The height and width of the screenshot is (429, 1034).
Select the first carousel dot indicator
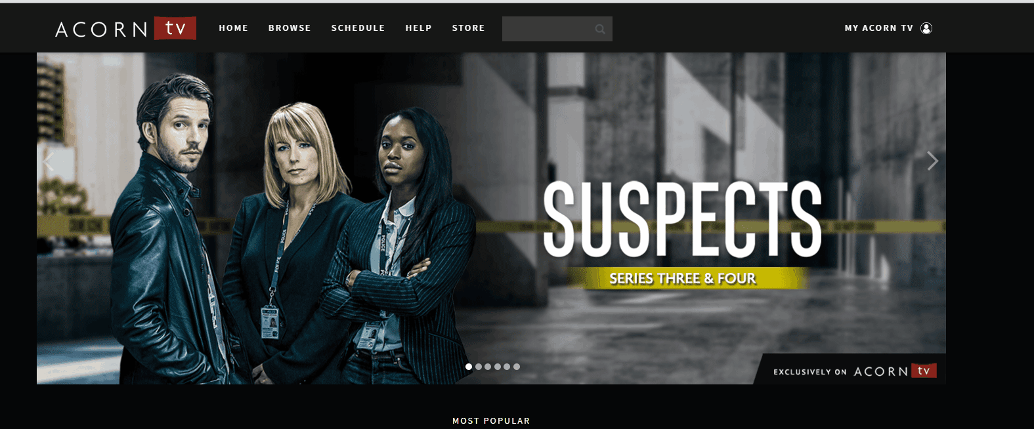469,367
